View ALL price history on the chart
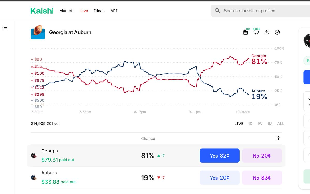Screen dimensions: 310x194 click(x=281, y=124)
